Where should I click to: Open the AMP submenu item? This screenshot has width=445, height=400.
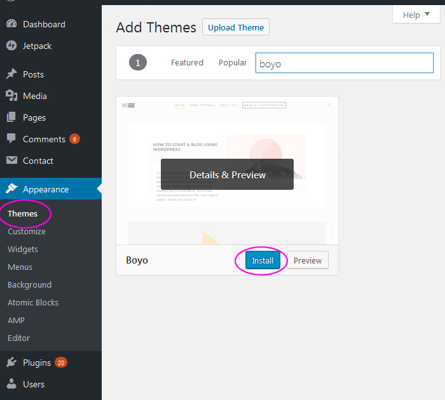click(x=16, y=321)
